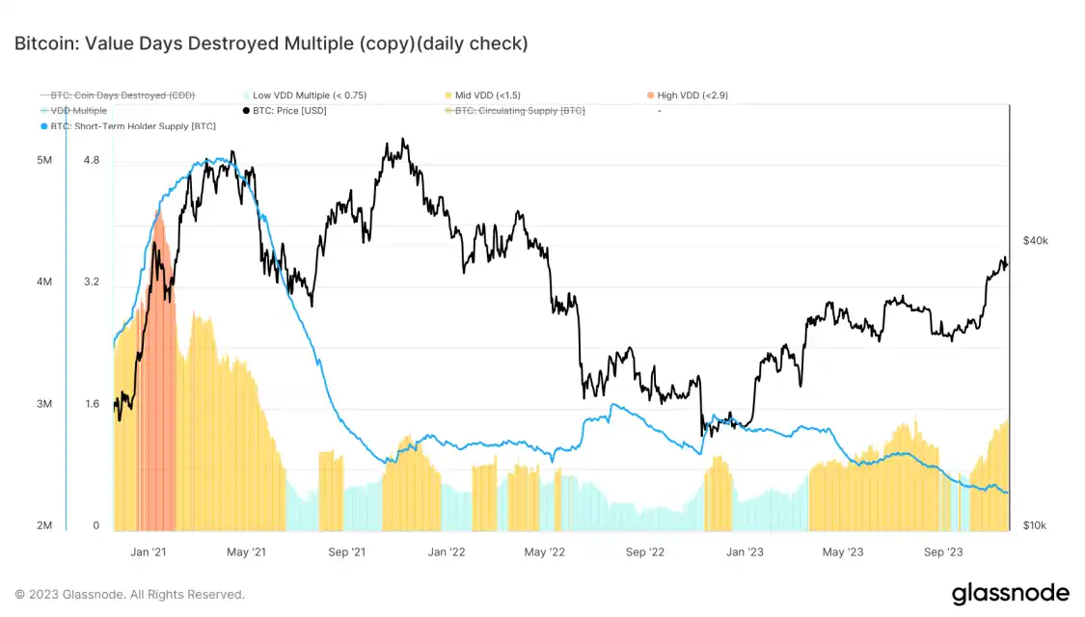Click the $10k price axis label
This screenshot has height=617, width=1085.
tap(1034, 526)
